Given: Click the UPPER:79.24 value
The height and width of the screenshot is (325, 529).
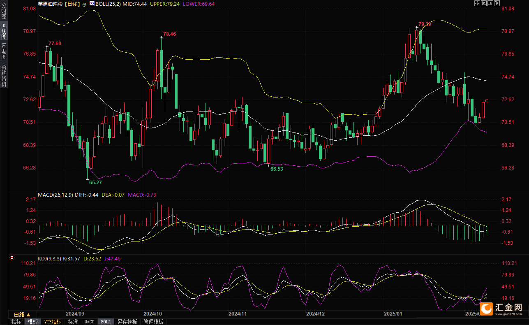Looking at the screenshot, I should pos(165,4).
